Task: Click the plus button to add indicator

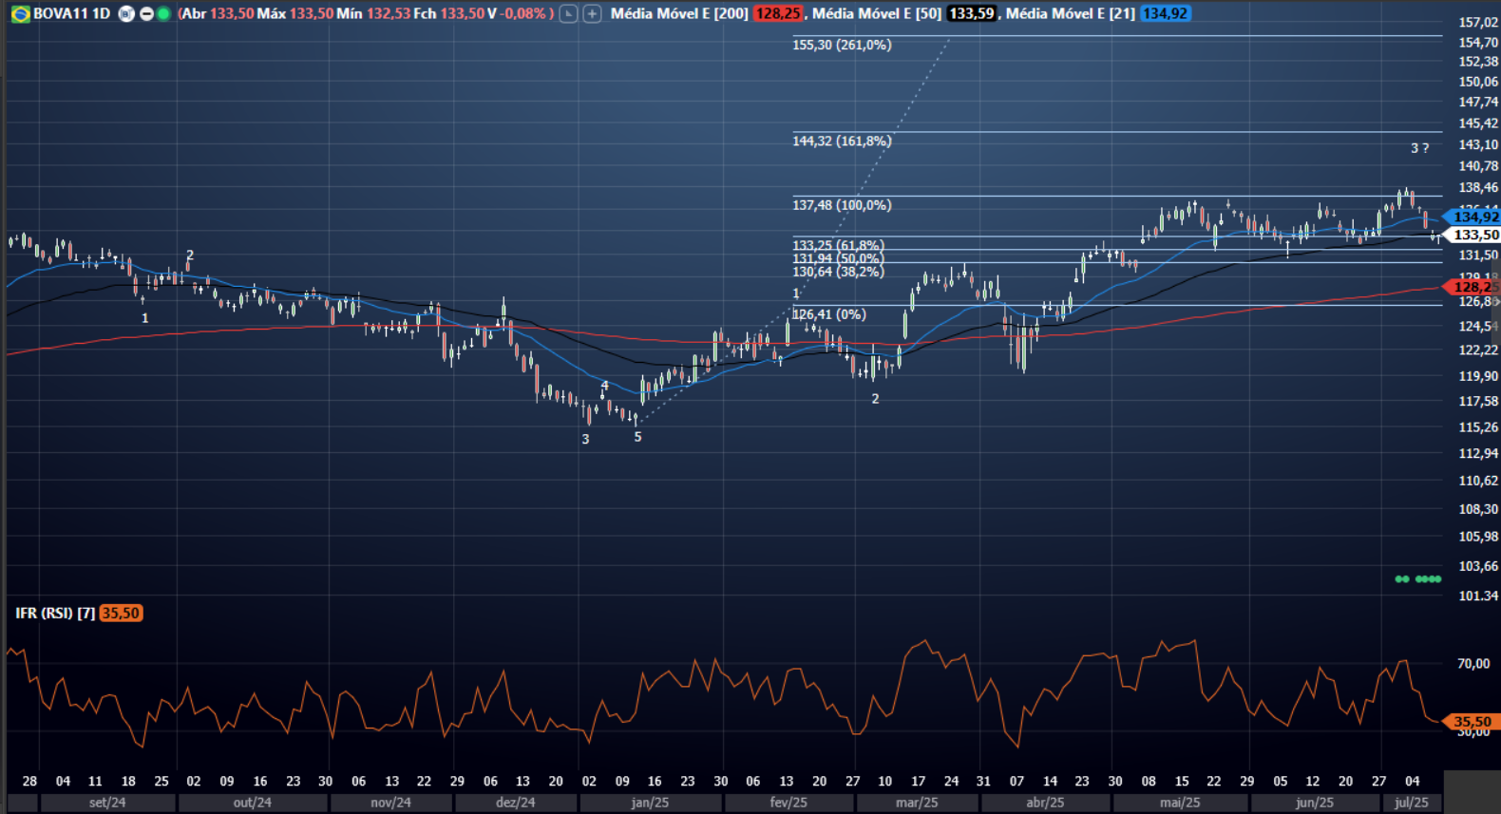Action: click(592, 14)
